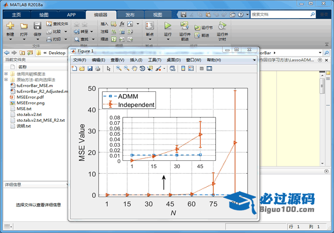Select file 说明.txt
Viewport: 334px width, 233px height.
point(24,126)
